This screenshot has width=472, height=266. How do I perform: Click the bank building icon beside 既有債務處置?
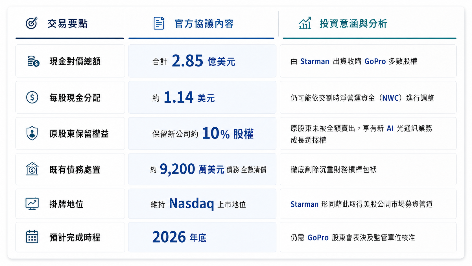point(32,169)
